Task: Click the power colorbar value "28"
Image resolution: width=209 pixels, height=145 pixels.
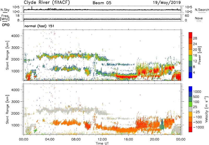Action: click(x=195, y=38)
